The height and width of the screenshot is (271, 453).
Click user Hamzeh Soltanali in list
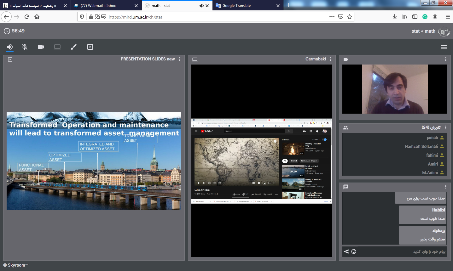click(x=421, y=146)
